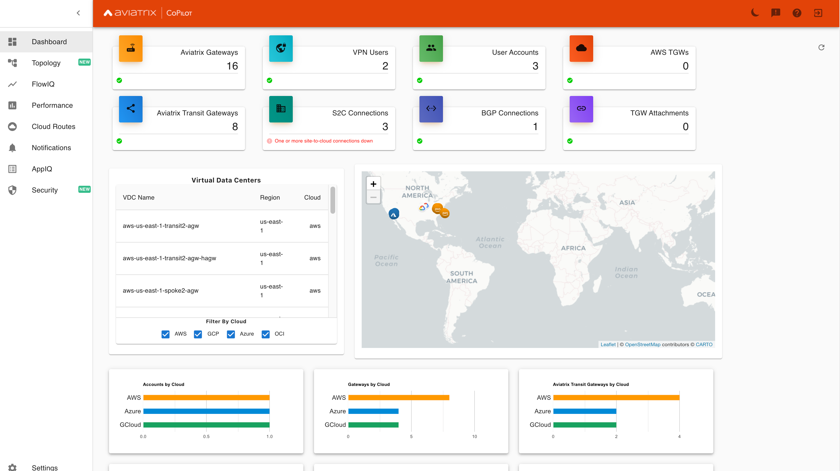Select the aws-us-east-1-spoke2-agw row
Screen dimensions: 840x471
pyautogui.click(x=222, y=291)
